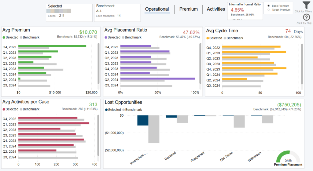313x171 pixels.
Task: Click the Selected cases color strip
Action: pos(59,11)
